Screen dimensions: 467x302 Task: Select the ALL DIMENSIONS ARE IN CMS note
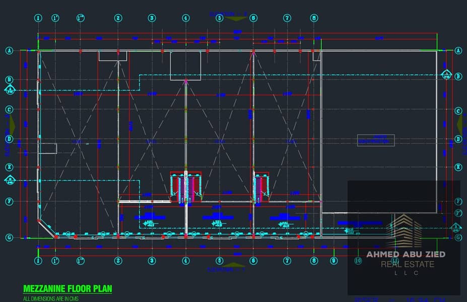pyautogui.click(x=51, y=298)
